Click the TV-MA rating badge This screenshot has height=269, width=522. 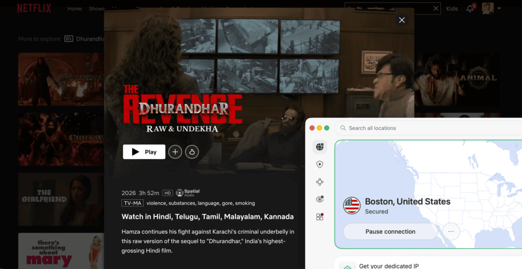tap(133, 203)
